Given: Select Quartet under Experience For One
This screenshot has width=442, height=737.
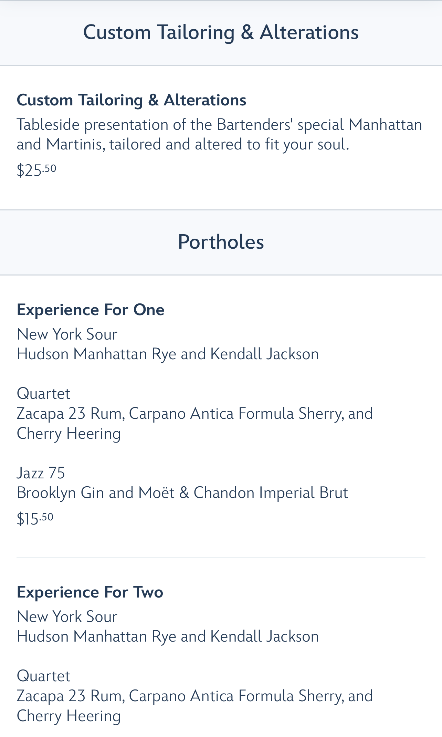Looking at the screenshot, I should pyautogui.click(x=43, y=394).
